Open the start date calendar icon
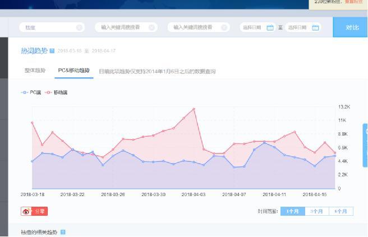This screenshot has height=237, width=368. pyautogui.click(x=270, y=27)
